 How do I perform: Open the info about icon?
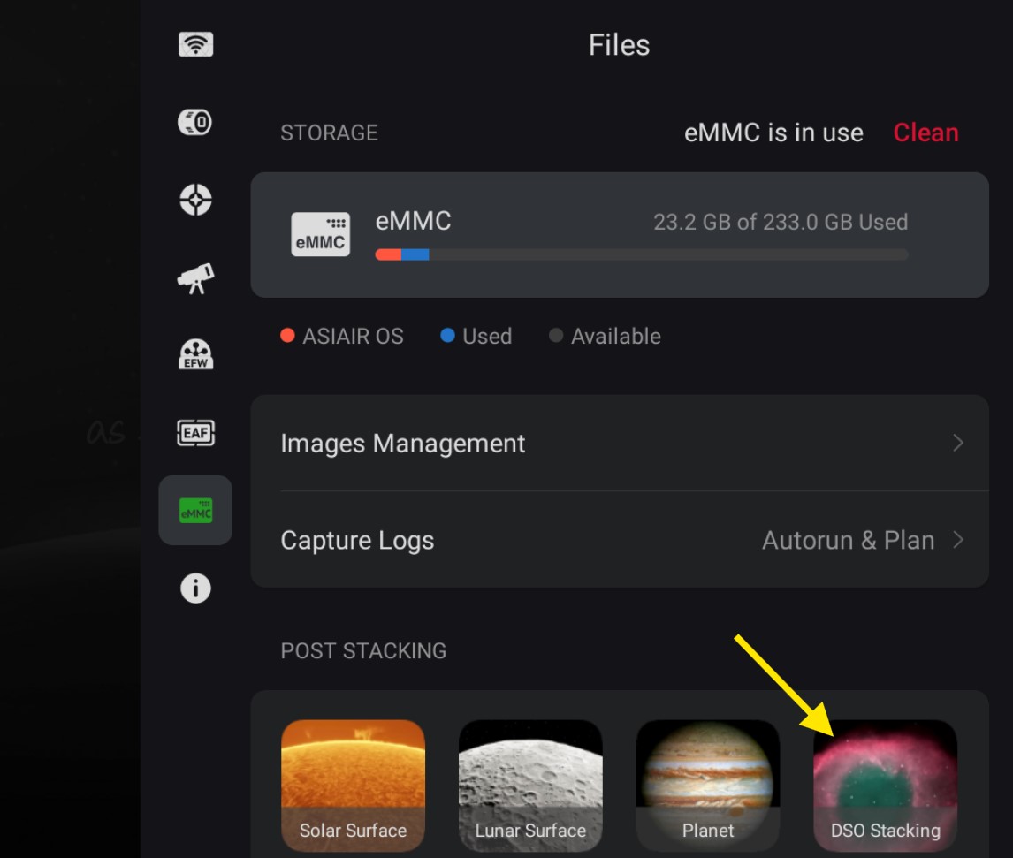195,588
